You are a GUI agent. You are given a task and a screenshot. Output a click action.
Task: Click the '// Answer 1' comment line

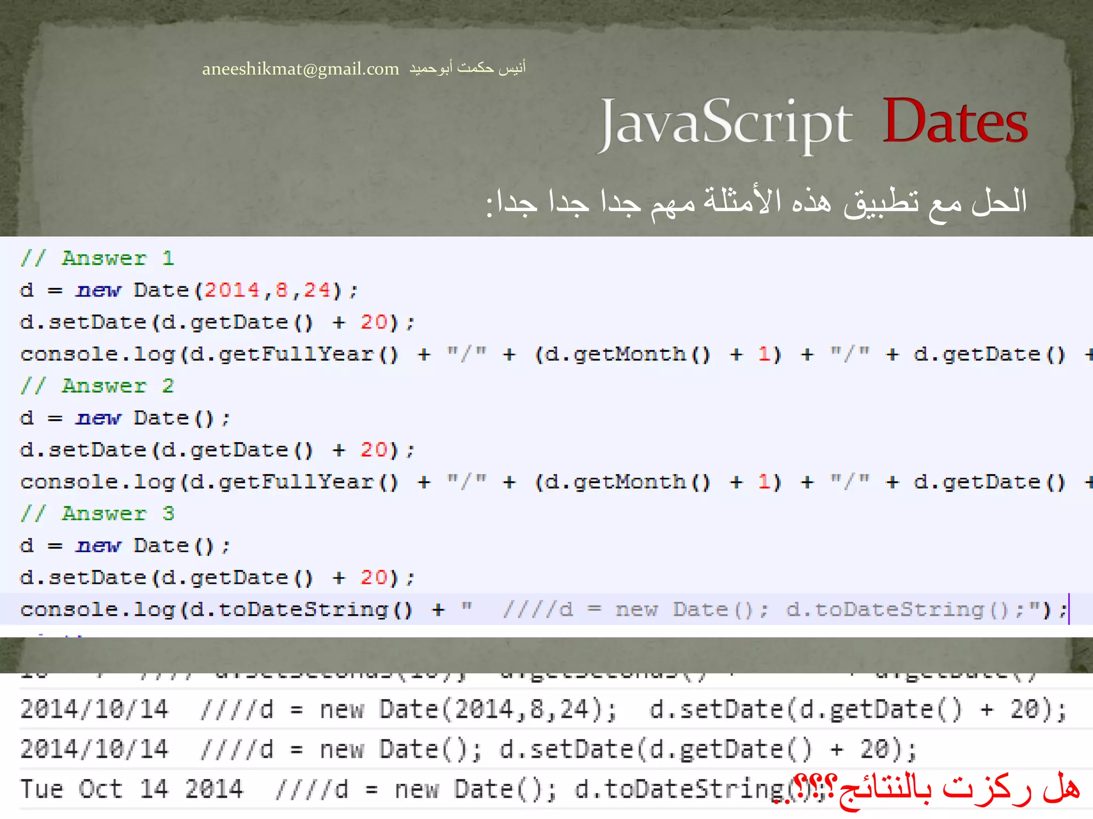(x=97, y=259)
